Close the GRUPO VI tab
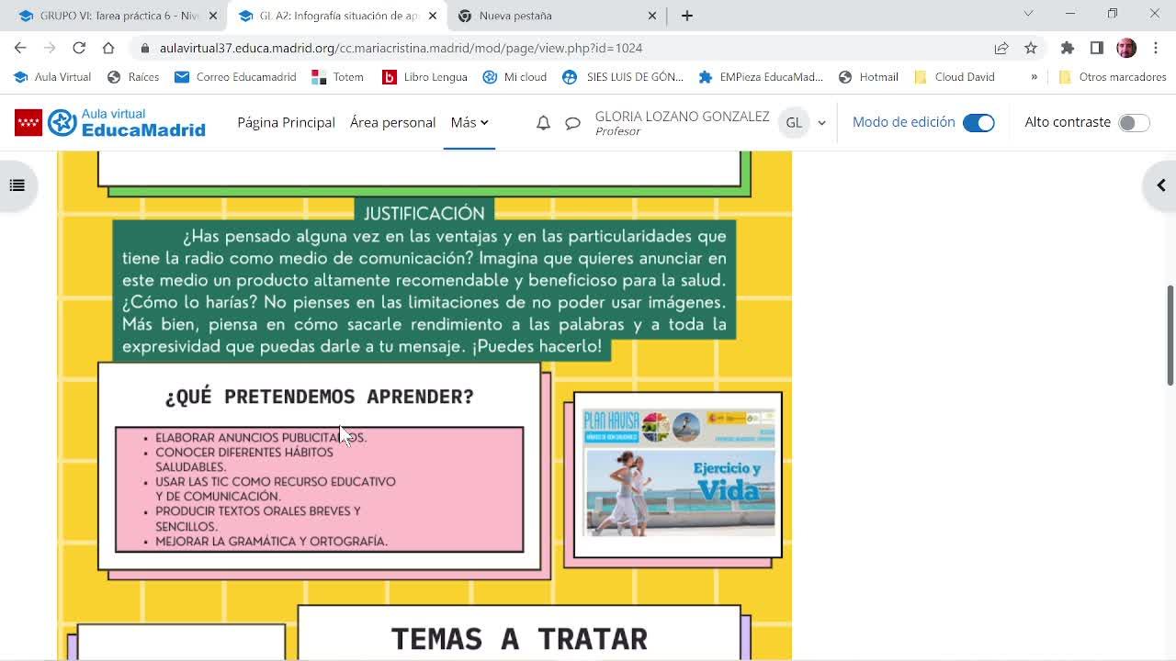 pos(213,16)
